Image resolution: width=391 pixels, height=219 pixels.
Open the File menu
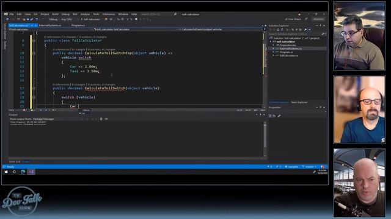coord(12,14)
